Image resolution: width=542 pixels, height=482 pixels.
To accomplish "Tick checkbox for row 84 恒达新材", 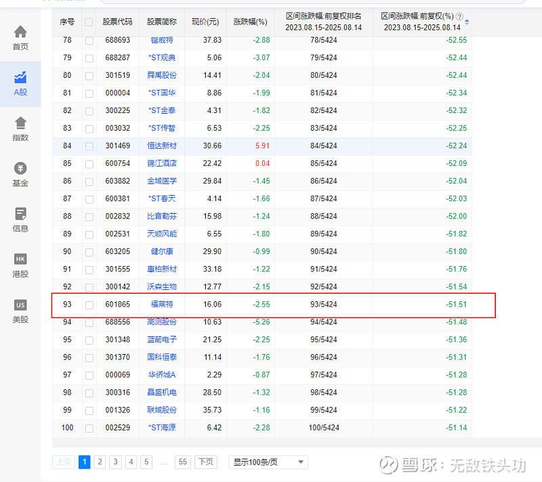I will (x=89, y=146).
